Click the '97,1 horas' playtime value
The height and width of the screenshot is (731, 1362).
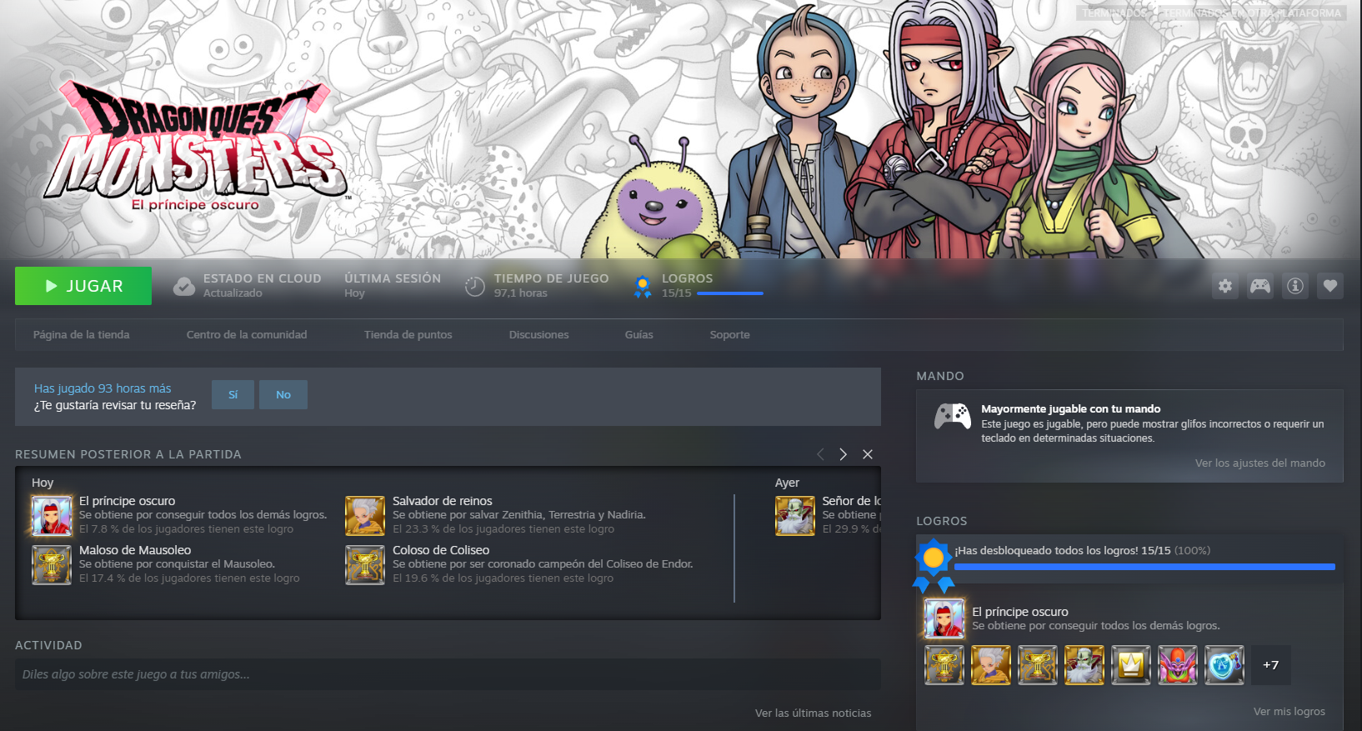coord(521,293)
